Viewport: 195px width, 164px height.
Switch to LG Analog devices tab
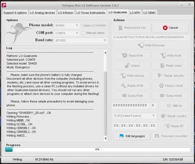pos(42,13)
